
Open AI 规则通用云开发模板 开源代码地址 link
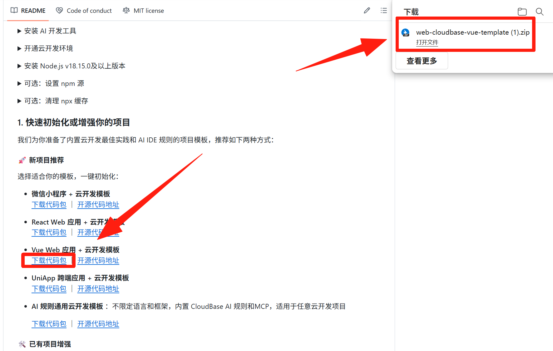(98, 324)
